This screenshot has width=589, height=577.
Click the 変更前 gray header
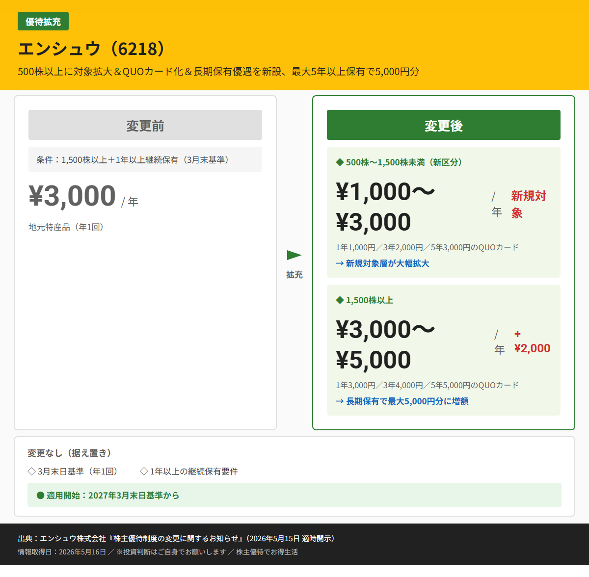click(x=145, y=125)
